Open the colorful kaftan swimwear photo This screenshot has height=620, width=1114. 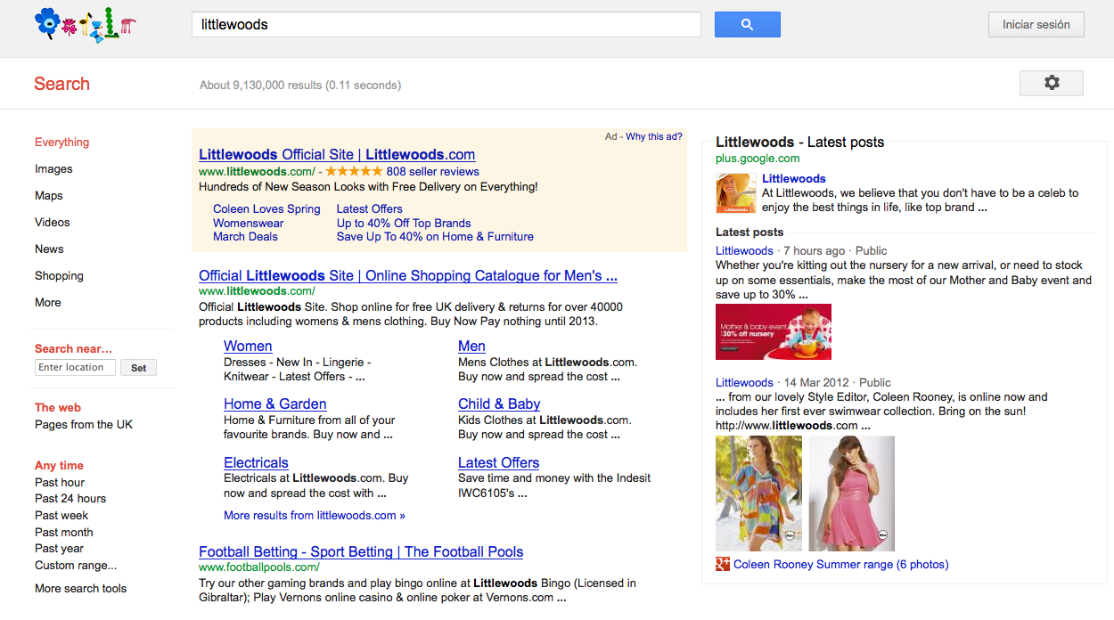[758, 494]
